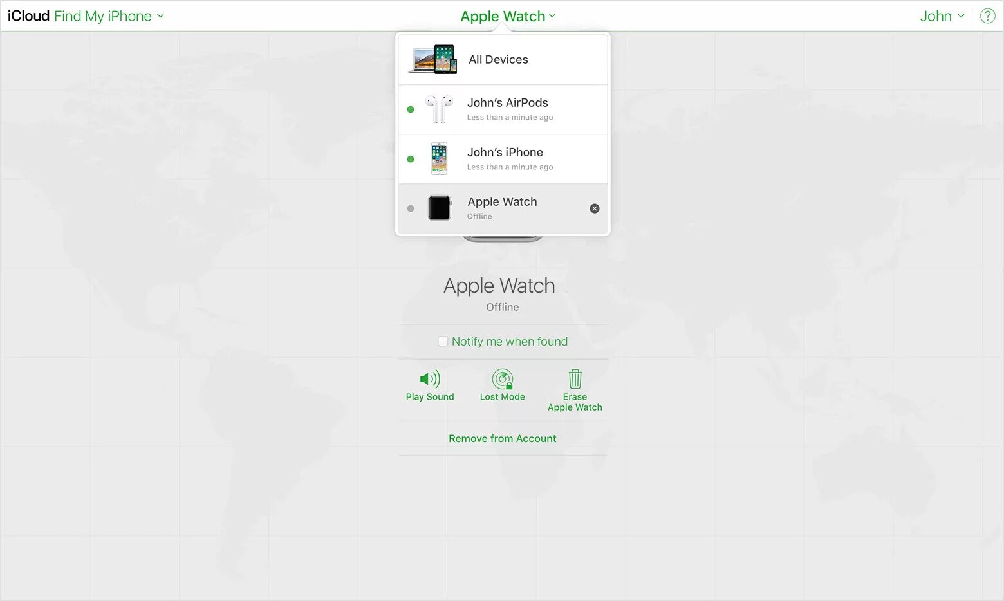Click the iPhone image in device list
The height and width of the screenshot is (601, 1004).
coord(439,158)
